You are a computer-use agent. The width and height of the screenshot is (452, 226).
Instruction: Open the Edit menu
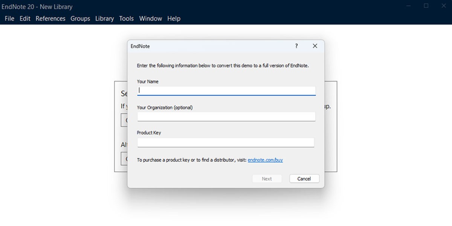25,18
